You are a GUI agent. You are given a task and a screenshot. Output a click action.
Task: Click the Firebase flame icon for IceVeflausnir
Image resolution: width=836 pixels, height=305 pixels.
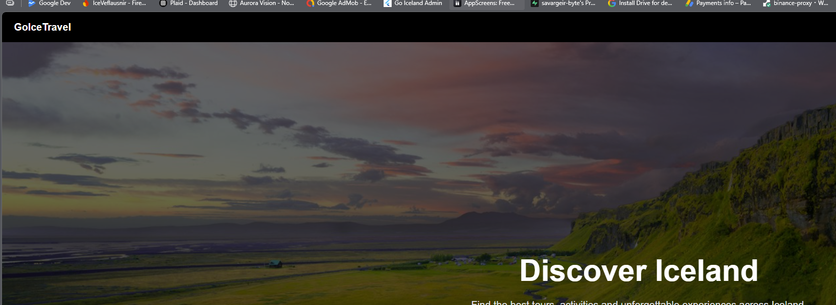point(86,4)
